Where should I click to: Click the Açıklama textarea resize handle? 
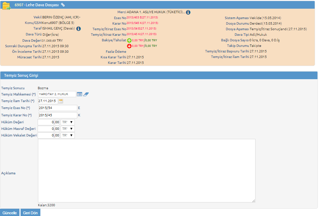[x=254, y=201]
